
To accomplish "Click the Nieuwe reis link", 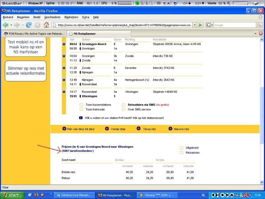I will (181, 129).
